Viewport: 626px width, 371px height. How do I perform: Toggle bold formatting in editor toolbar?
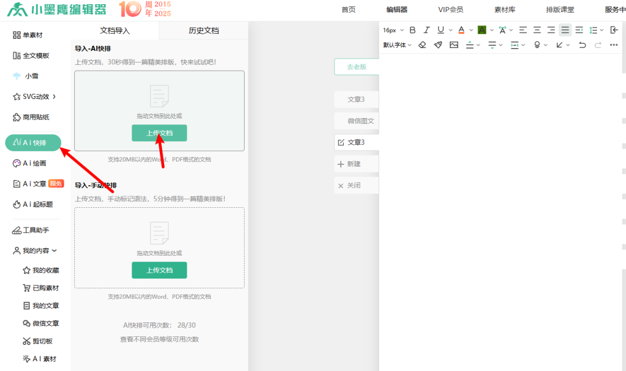click(x=413, y=30)
